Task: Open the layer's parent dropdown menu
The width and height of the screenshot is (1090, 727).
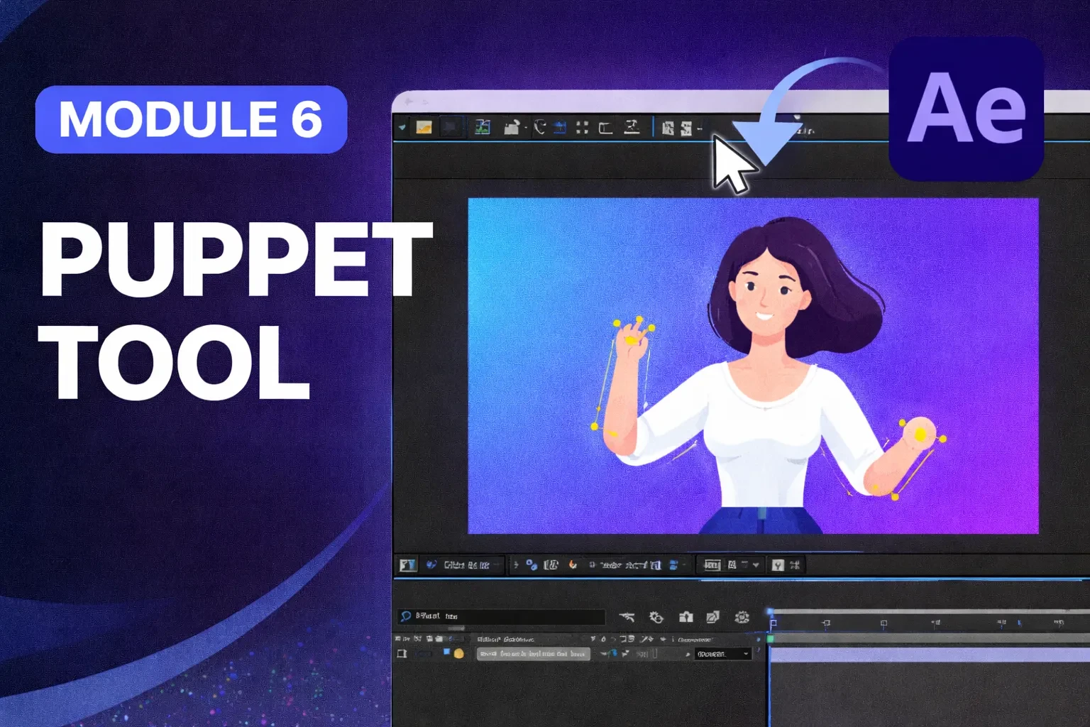Action: pos(722,654)
